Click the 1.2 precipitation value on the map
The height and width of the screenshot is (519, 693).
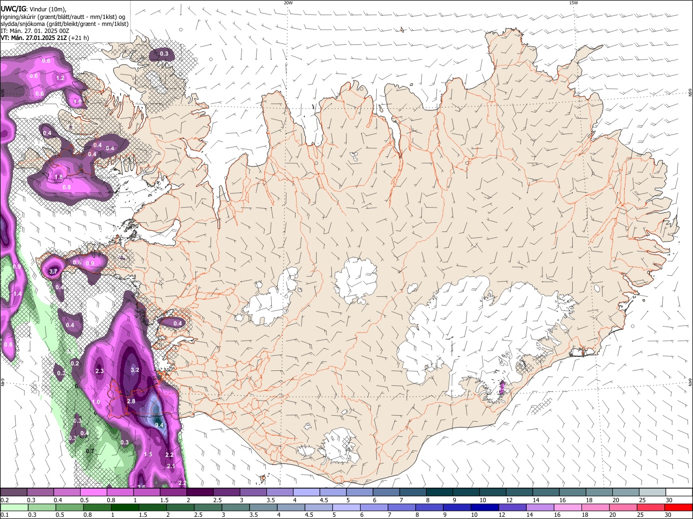[x=60, y=78]
